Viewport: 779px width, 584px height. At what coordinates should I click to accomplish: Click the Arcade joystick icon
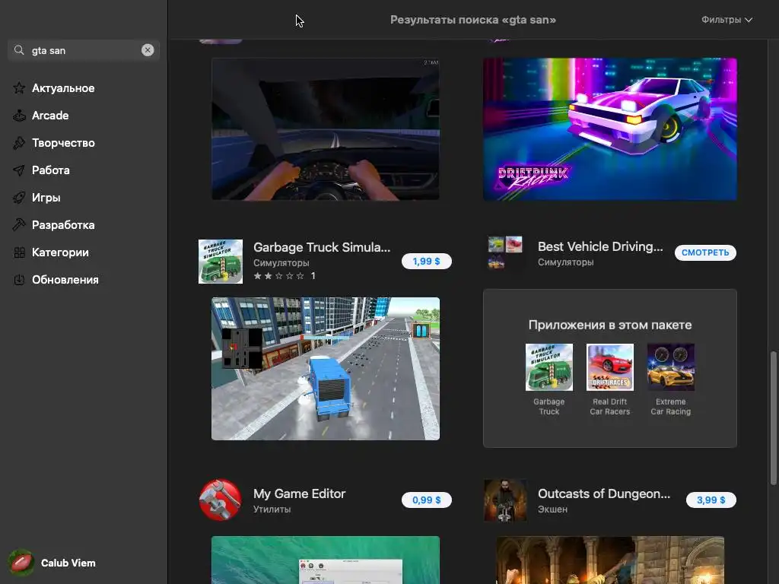19,116
